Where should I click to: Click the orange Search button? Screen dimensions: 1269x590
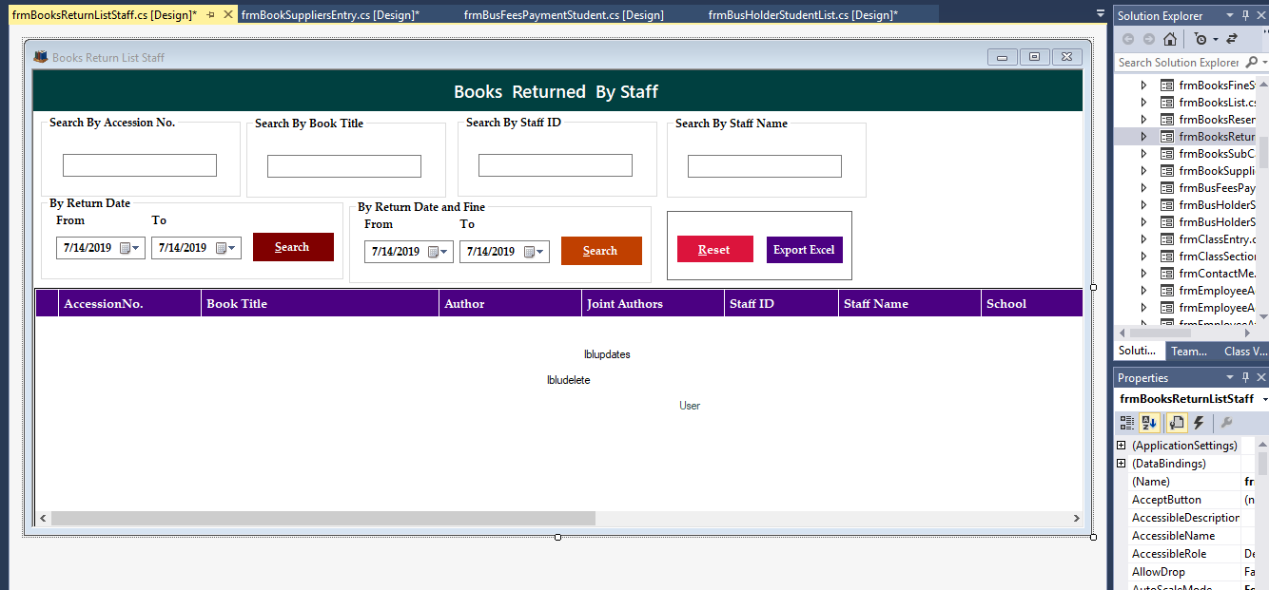pyautogui.click(x=601, y=251)
